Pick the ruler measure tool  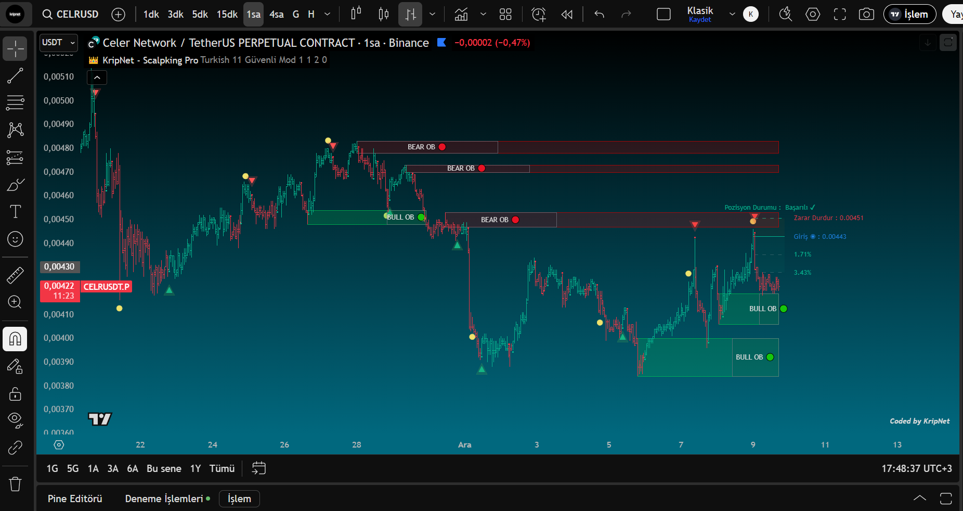[15, 275]
